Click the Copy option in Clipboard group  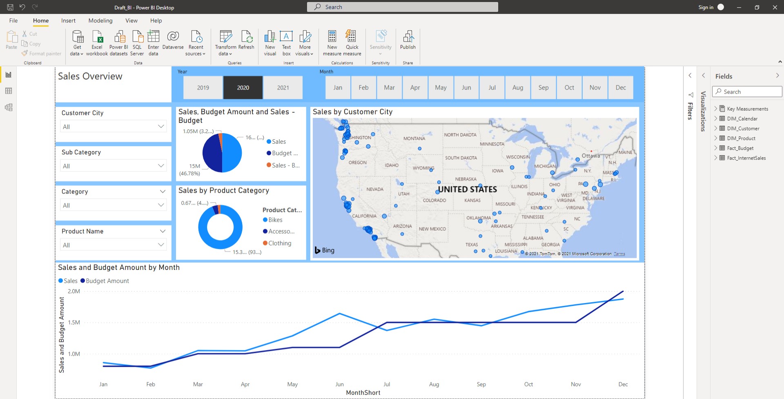pos(31,44)
